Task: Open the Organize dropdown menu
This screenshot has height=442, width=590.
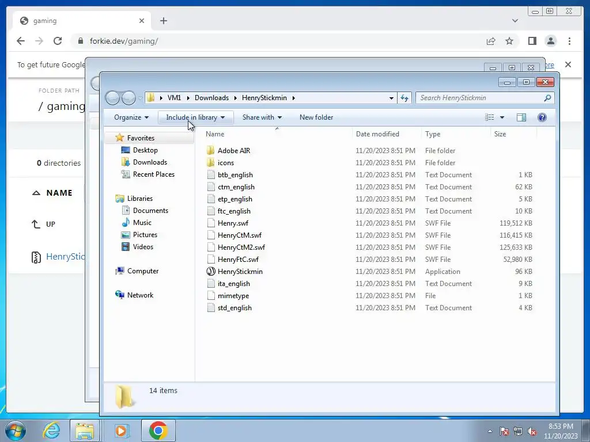Action: point(131,117)
